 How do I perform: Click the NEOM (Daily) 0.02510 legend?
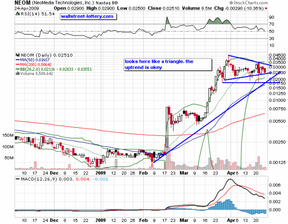[x=47, y=55]
